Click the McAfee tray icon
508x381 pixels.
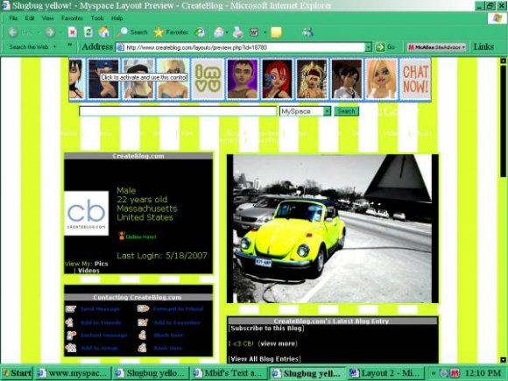[455, 373]
